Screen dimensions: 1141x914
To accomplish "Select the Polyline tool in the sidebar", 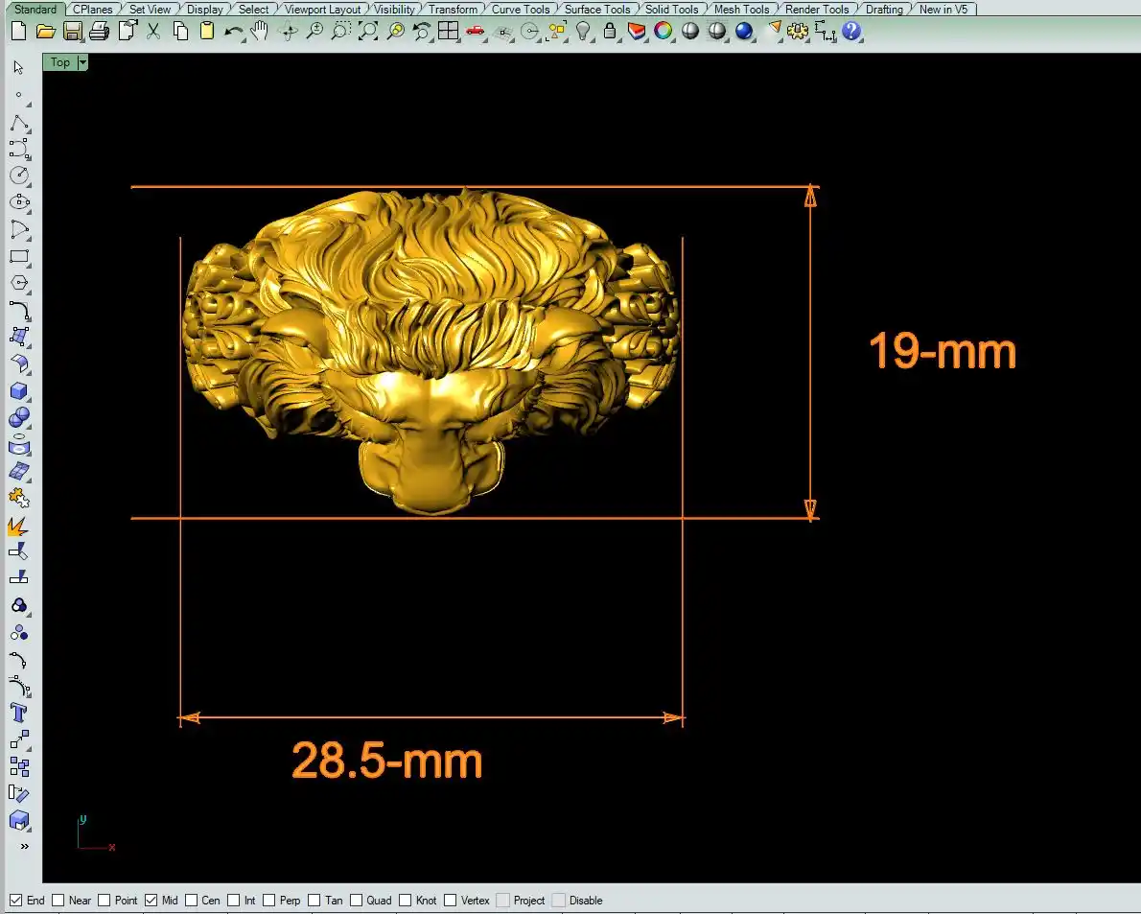I will tap(19, 123).
